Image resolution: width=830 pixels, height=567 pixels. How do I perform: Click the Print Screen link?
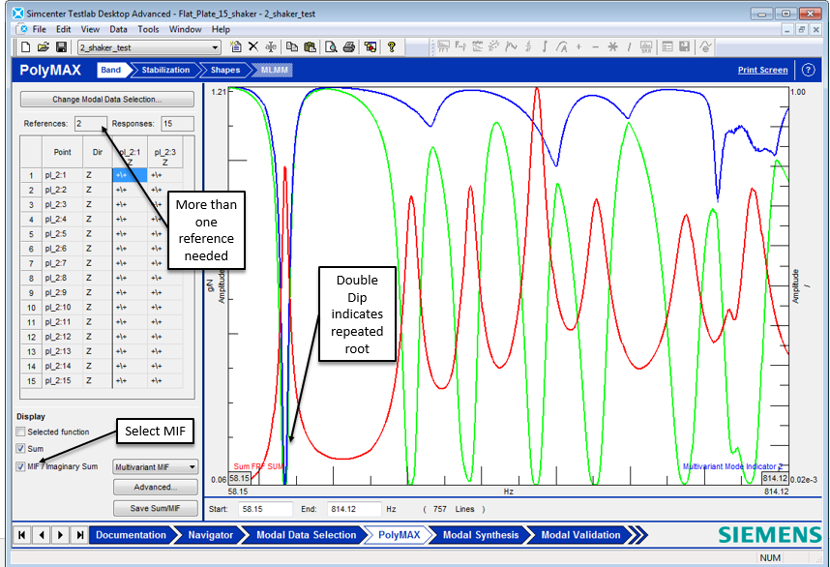tap(763, 70)
